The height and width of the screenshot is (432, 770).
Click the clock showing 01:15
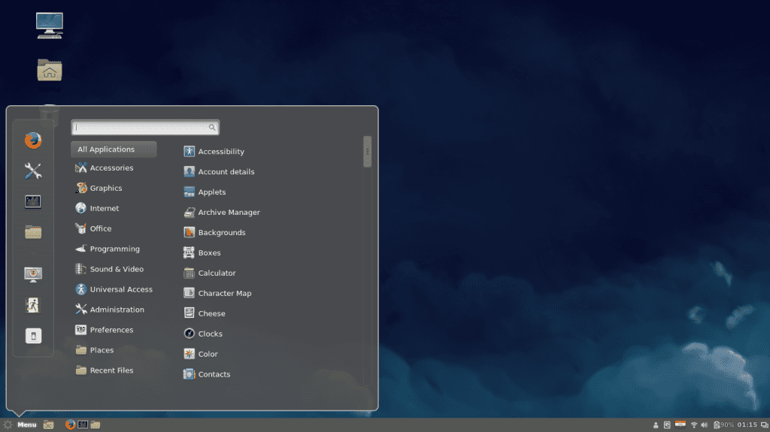click(x=747, y=425)
